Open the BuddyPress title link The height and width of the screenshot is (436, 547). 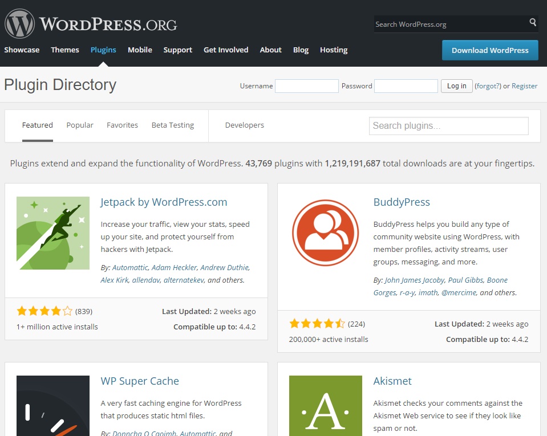(402, 202)
